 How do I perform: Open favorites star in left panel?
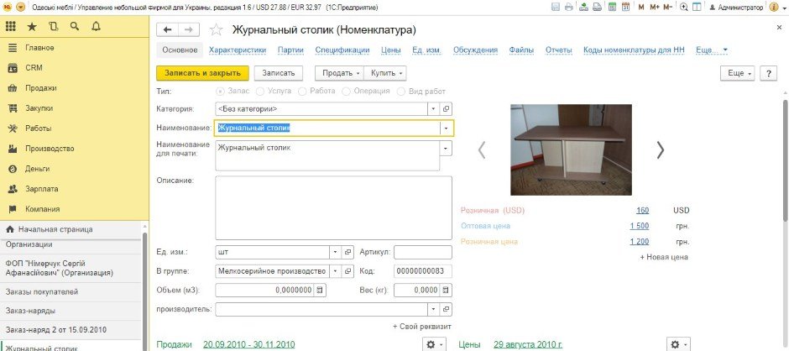coord(32,27)
